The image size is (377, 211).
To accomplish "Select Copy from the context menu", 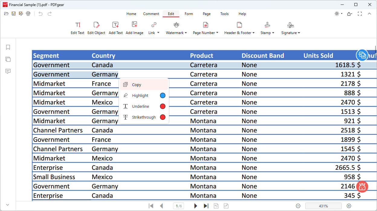I will 137,85.
